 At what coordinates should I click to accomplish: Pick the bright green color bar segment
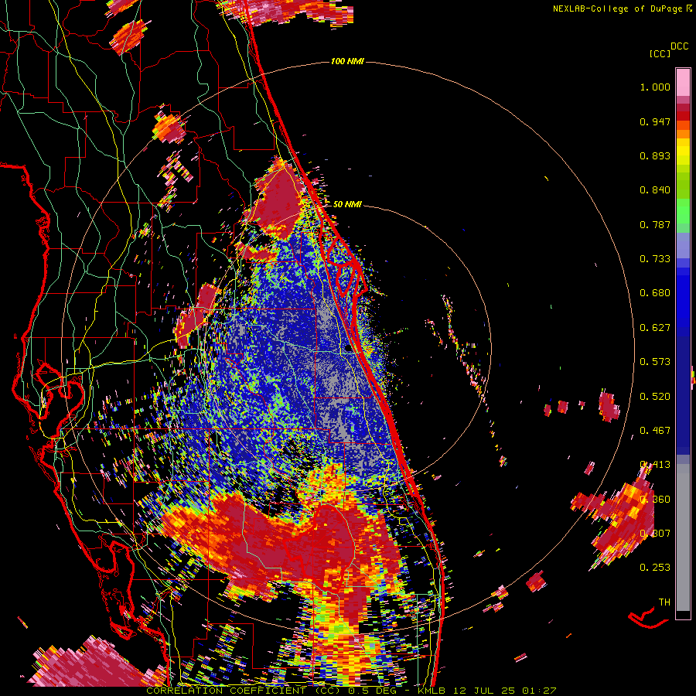683,210
